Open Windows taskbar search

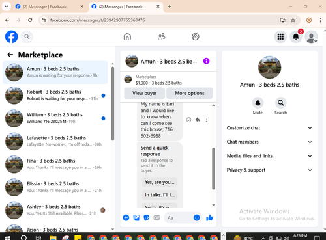pyautogui.click(x=23, y=237)
